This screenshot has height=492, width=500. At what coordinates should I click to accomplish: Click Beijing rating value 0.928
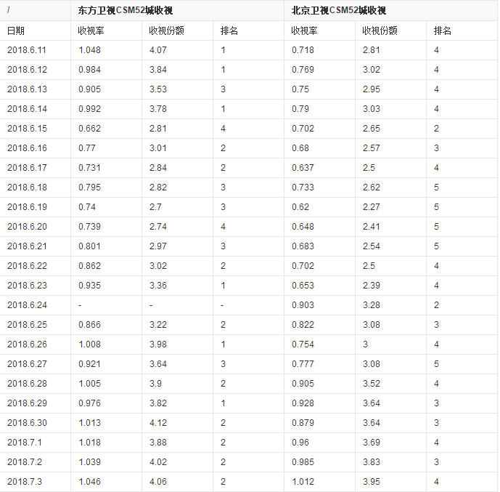click(303, 403)
